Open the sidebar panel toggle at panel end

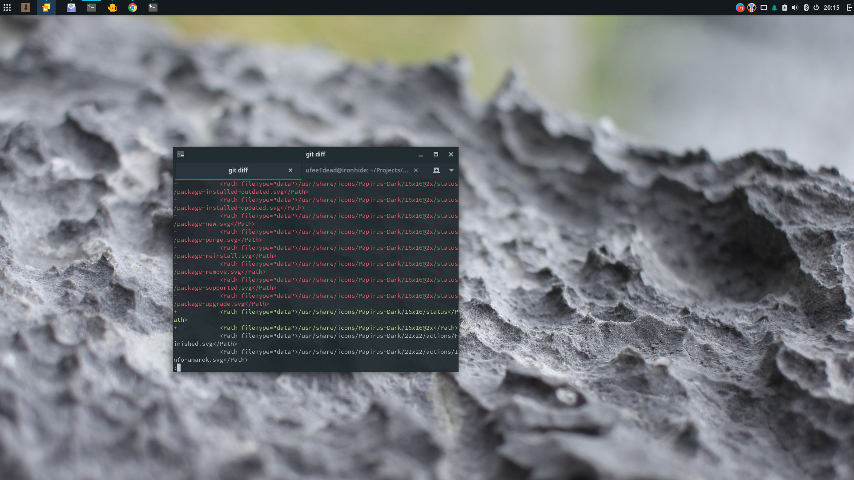(849, 8)
